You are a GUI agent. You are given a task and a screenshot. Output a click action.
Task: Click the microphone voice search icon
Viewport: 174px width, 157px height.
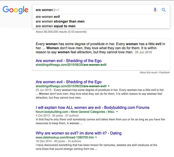point(155,10)
